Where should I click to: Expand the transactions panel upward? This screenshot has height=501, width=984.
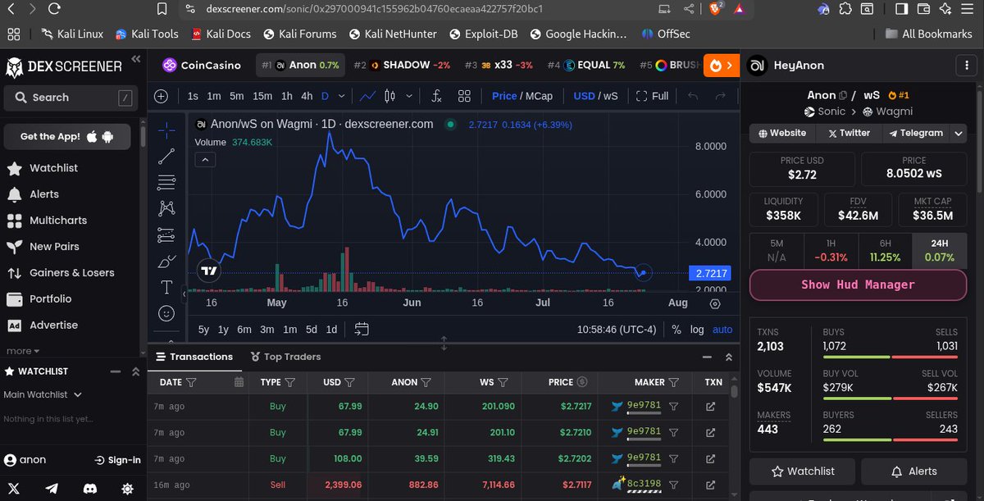pyautogui.click(x=728, y=357)
